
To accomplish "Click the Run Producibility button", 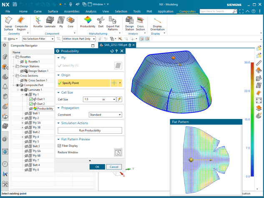I will coord(90,130).
